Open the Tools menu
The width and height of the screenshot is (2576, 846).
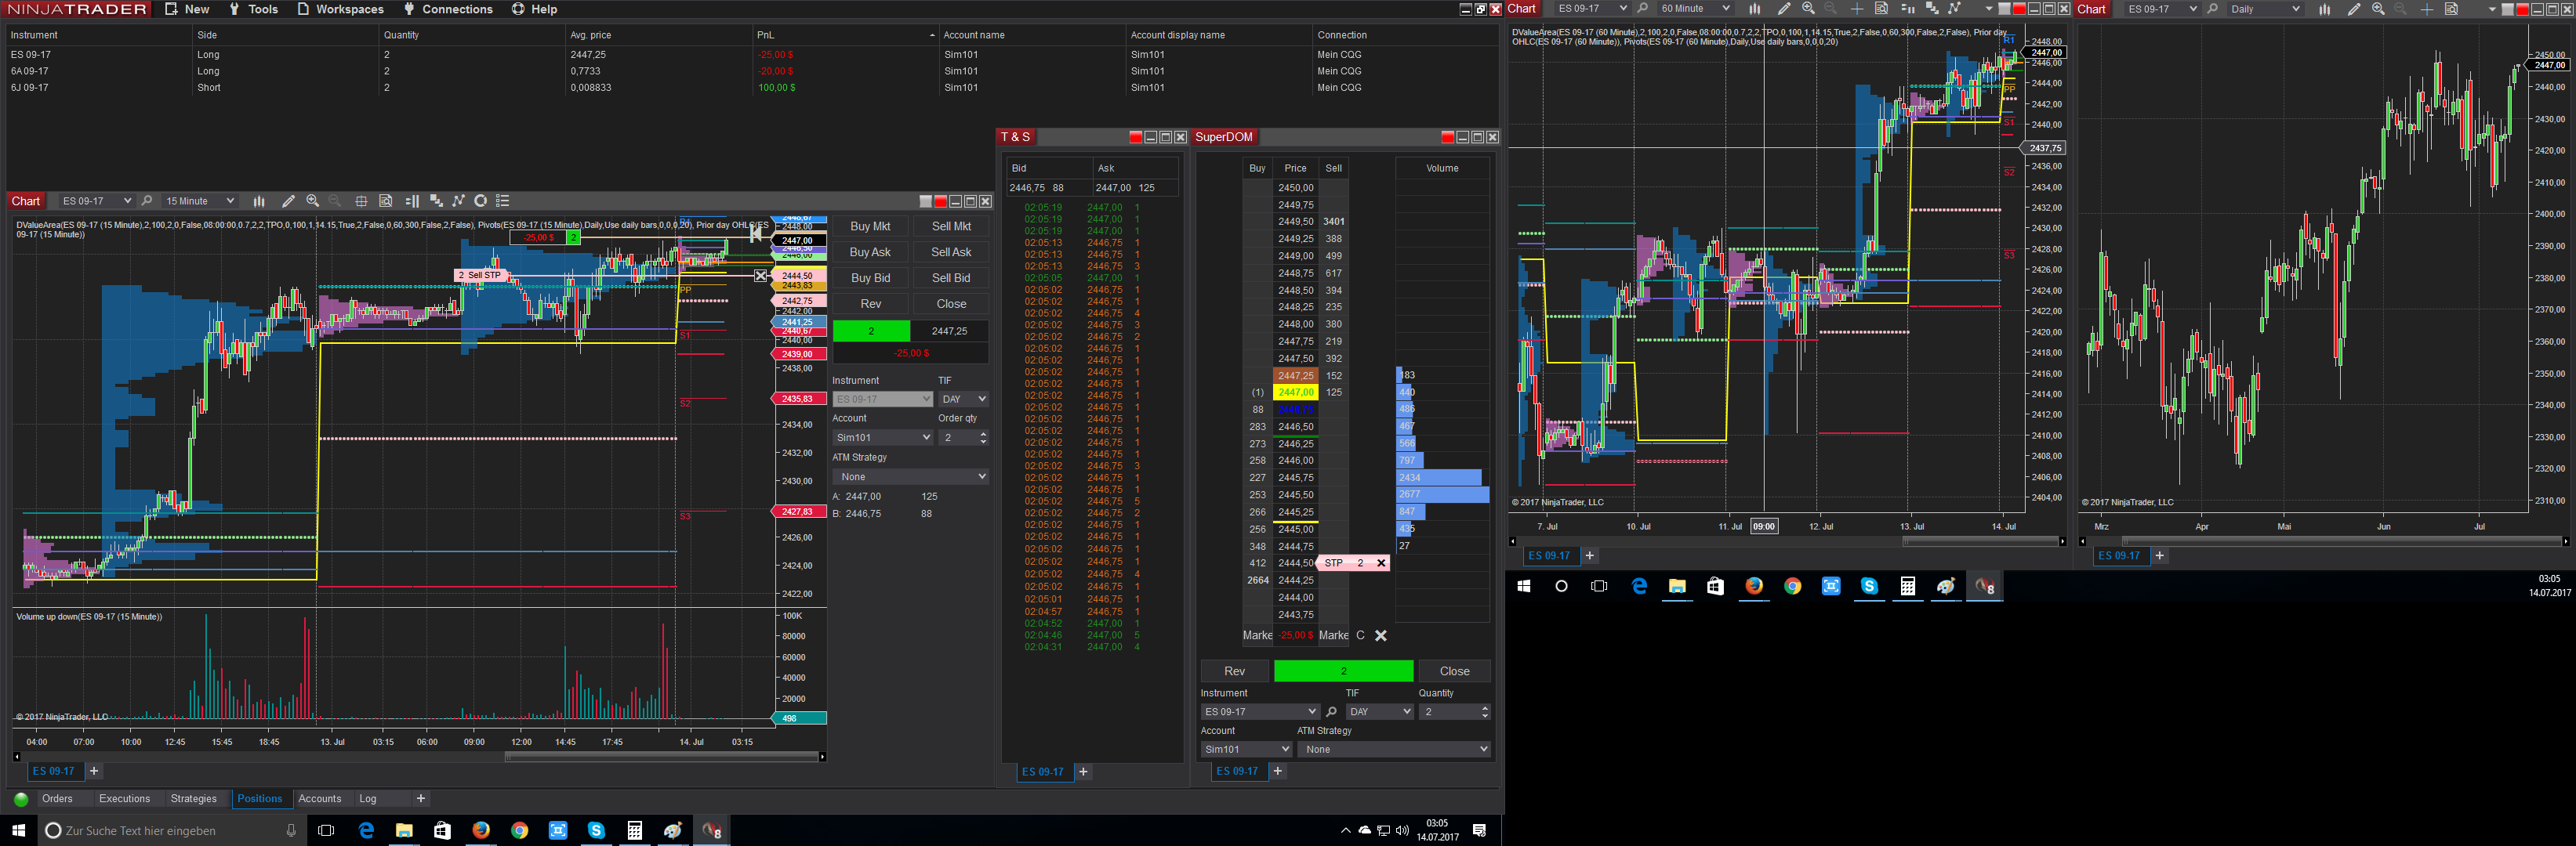(x=253, y=9)
